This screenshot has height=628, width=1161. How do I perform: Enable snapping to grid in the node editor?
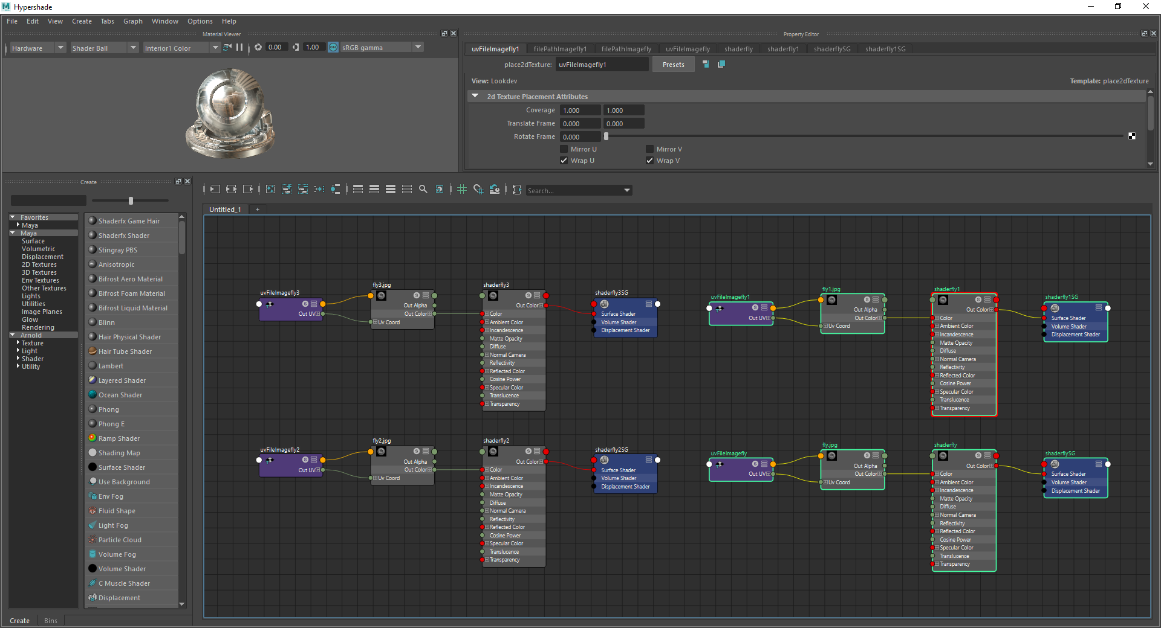coord(478,190)
